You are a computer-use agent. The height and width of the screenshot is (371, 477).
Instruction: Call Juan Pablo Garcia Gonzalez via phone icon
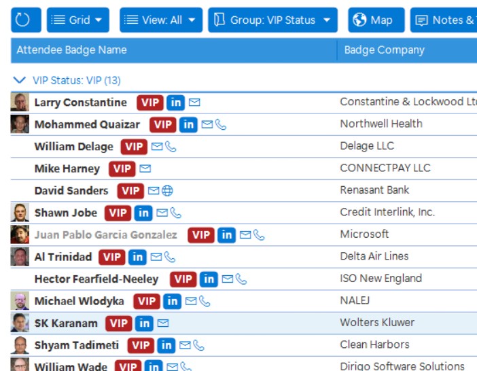pyautogui.click(x=259, y=235)
